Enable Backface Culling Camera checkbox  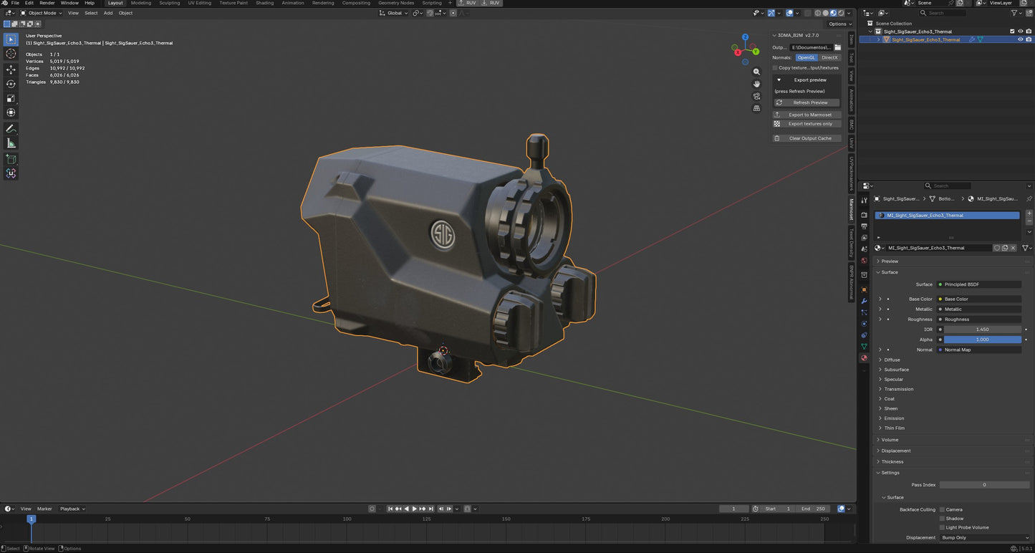(943, 509)
